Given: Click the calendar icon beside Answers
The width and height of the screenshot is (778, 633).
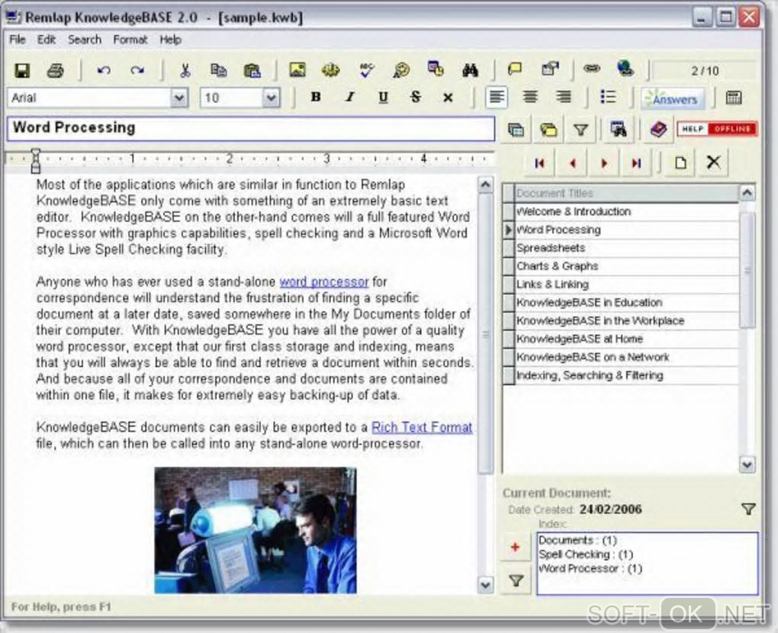Looking at the screenshot, I should click(x=733, y=98).
